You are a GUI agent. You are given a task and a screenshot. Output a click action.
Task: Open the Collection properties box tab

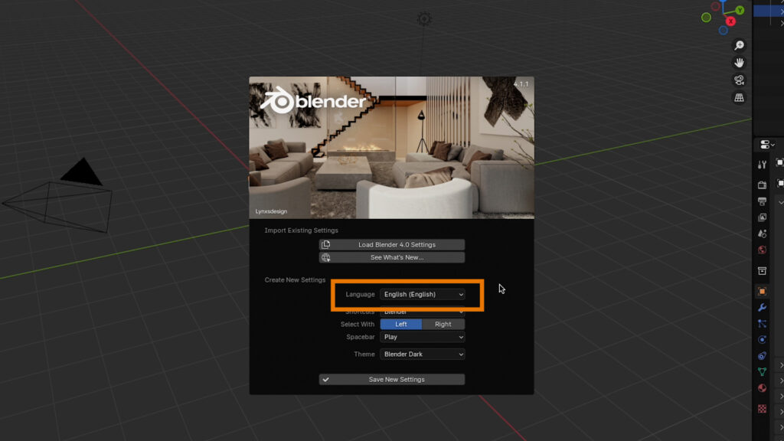(762, 271)
